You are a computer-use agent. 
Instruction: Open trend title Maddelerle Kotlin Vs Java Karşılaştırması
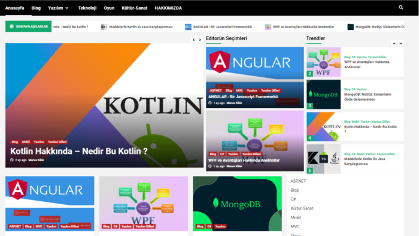point(365,162)
